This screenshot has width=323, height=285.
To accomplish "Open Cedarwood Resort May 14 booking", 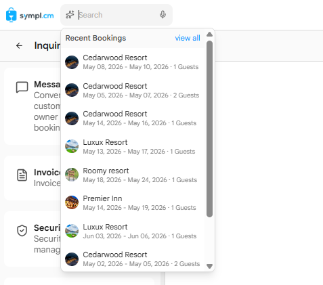I will [133, 118].
